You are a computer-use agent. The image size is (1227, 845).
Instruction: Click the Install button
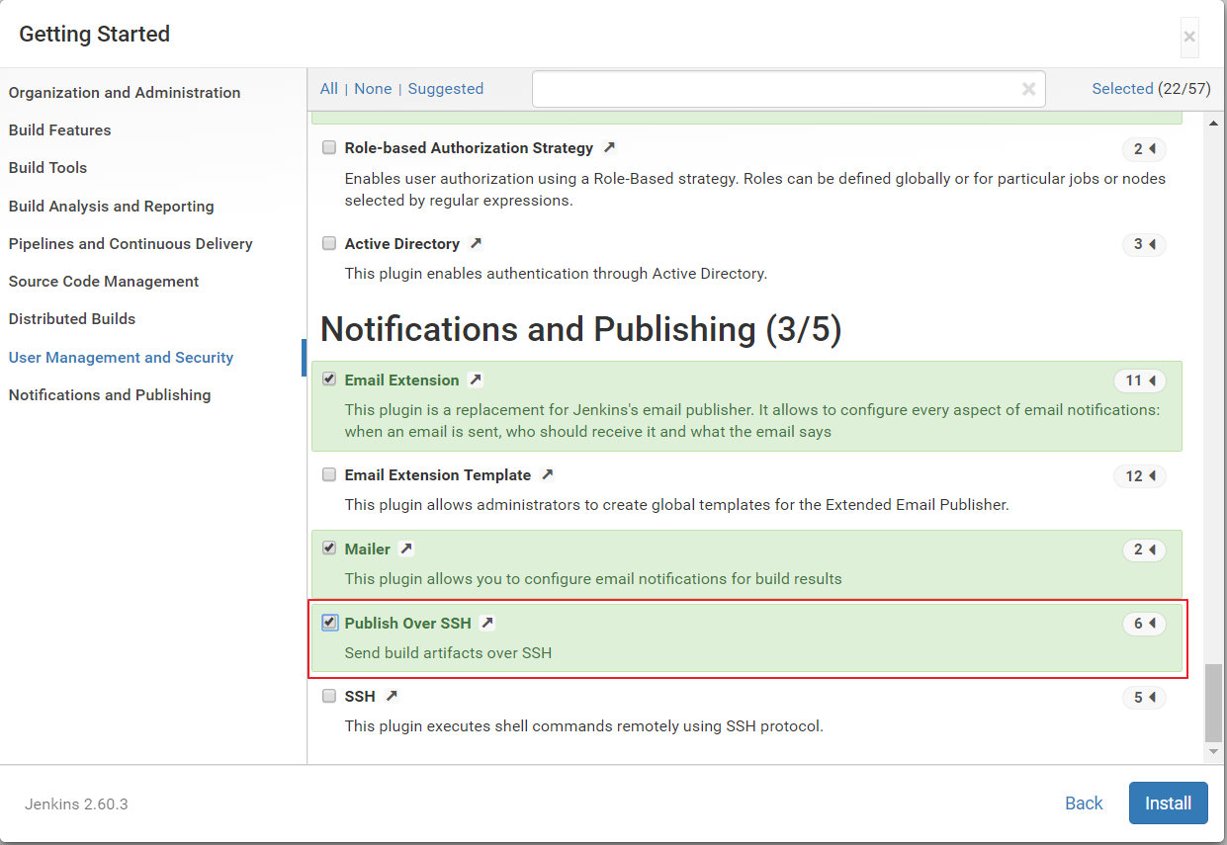pos(1168,803)
